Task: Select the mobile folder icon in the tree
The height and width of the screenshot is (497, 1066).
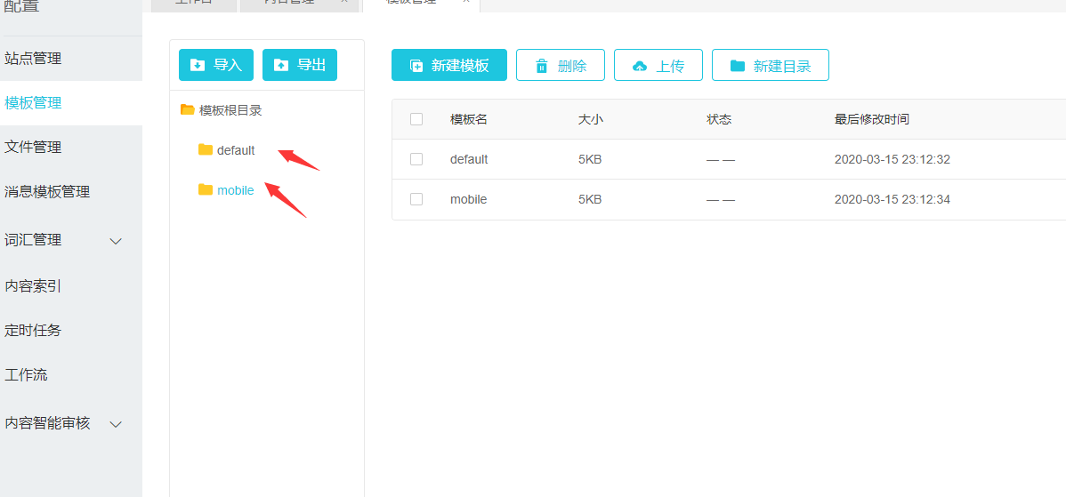Action: click(x=206, y=189)
